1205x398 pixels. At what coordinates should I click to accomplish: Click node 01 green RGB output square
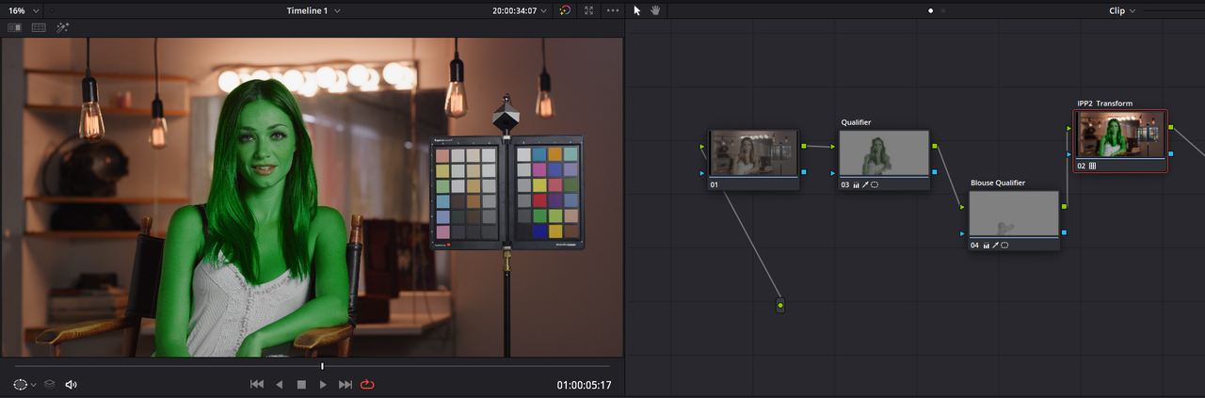coord(804,146)
